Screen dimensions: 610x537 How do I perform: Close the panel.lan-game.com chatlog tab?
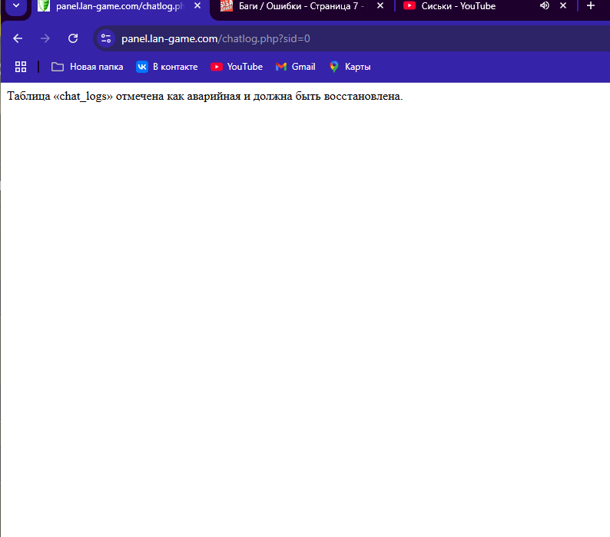(x=197, y=6)
